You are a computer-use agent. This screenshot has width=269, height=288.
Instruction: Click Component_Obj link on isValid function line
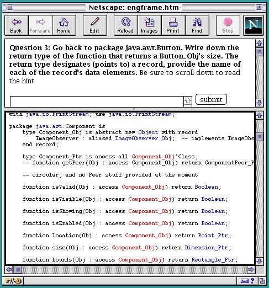coord(143,187)
